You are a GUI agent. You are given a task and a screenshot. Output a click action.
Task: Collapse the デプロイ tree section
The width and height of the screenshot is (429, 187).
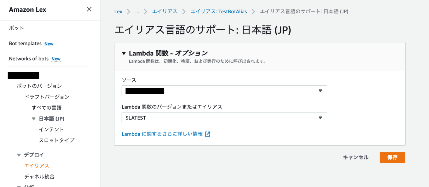(19, 155)
